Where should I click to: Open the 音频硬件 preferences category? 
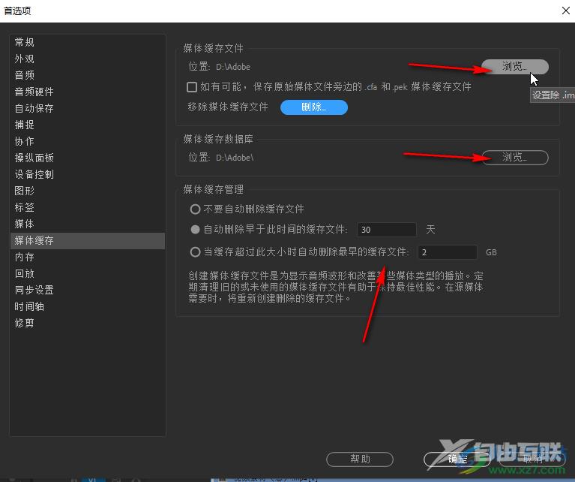pos(87,92)
